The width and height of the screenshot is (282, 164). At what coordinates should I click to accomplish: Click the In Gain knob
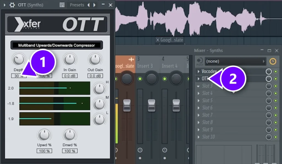click(70, 59)
